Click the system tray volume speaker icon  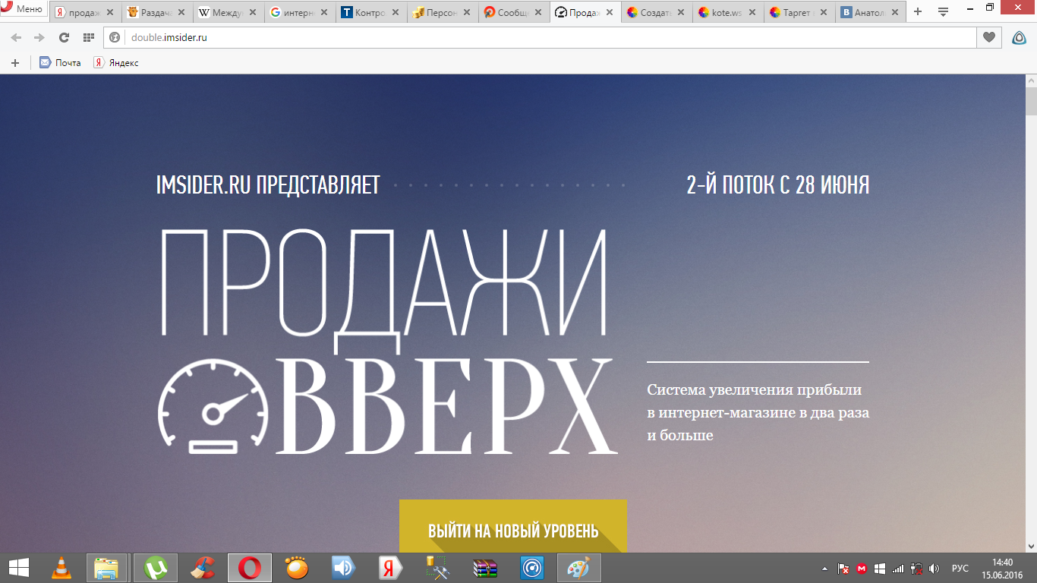[934, 568]
